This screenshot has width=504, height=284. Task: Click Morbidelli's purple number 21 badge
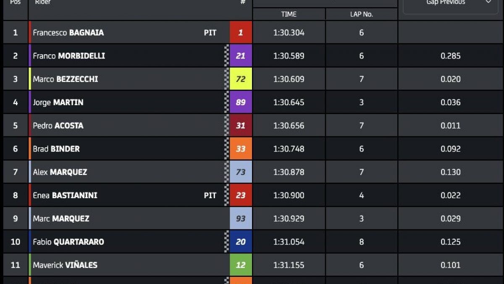pos(241,56)
